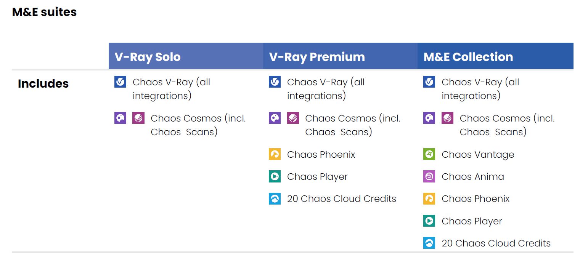Select the V-Ray Solo column header
The image size is (588, 256).
pos(186,56)
